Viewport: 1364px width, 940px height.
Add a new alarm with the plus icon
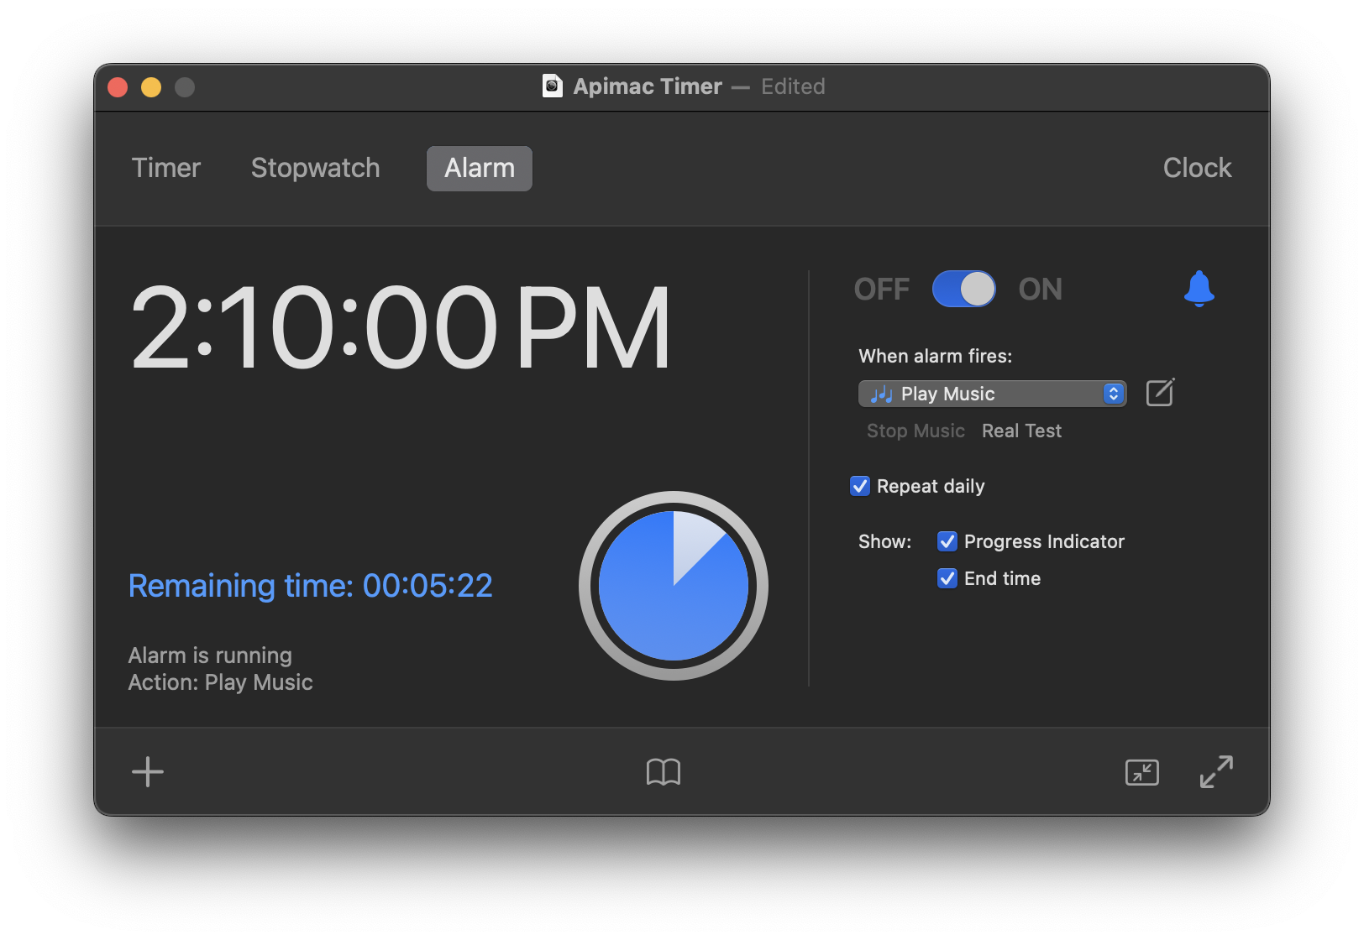[147, 771]
